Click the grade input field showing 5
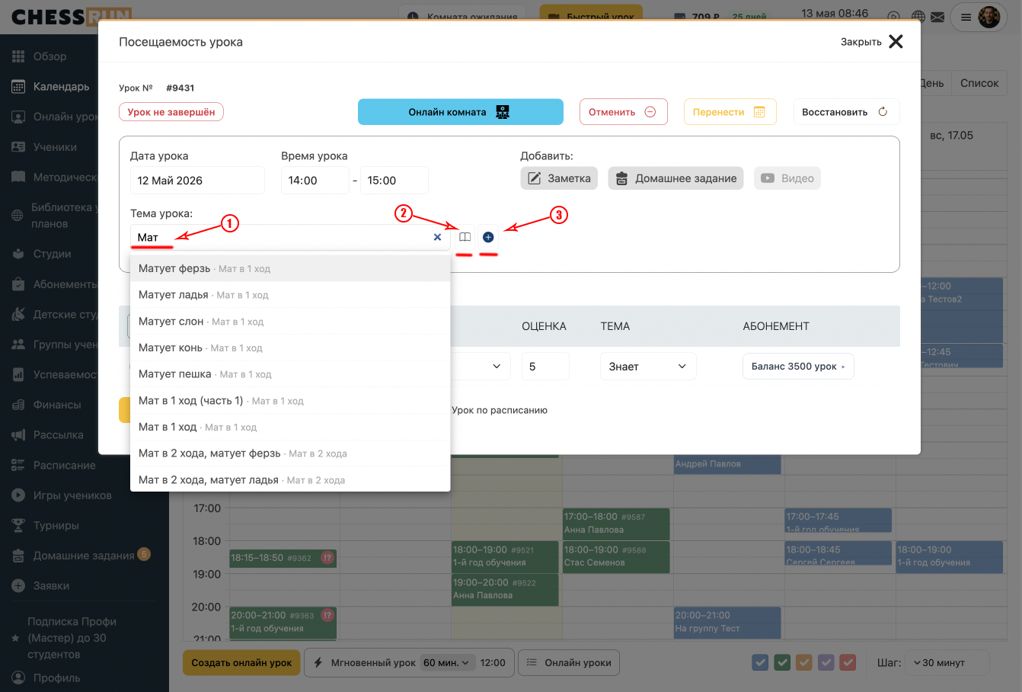The height and width of the screenshot is (692, 1022). coord(545,367)
